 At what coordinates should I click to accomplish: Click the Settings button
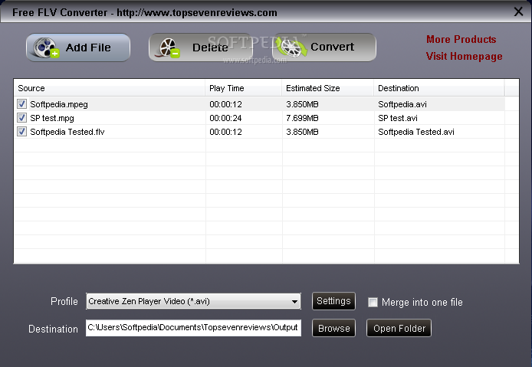(x=333, y=301)
